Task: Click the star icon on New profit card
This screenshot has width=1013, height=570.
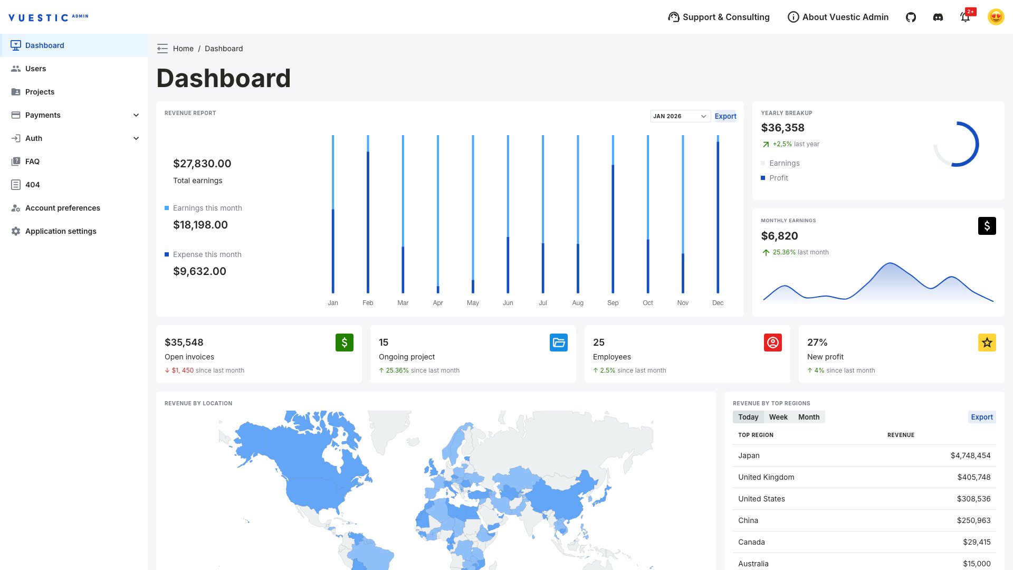Action: (x=987, y=343)
